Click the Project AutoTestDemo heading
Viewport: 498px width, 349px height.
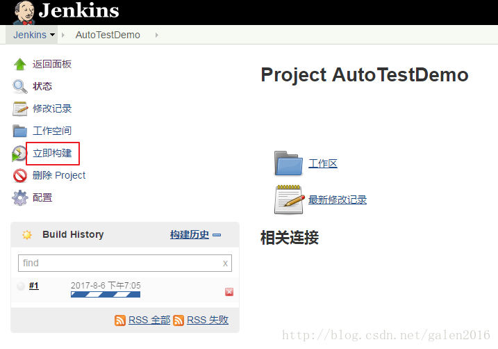point(365,75)
